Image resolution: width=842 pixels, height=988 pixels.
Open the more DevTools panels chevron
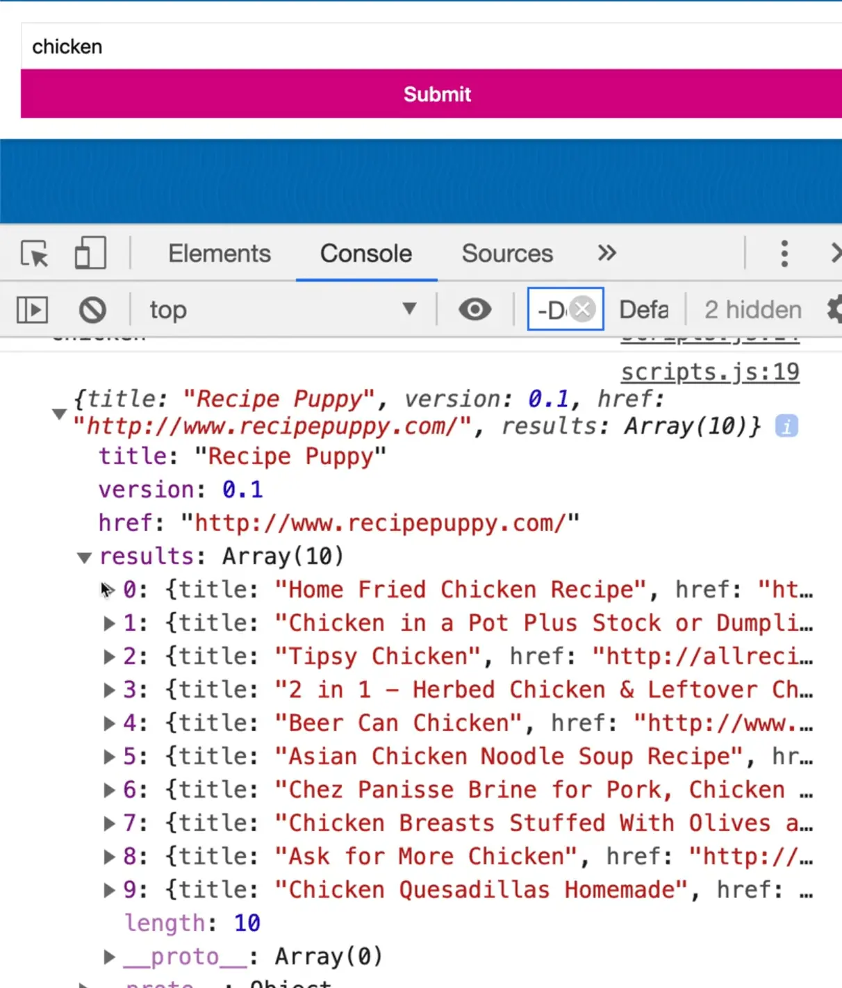tap(605, 254)
